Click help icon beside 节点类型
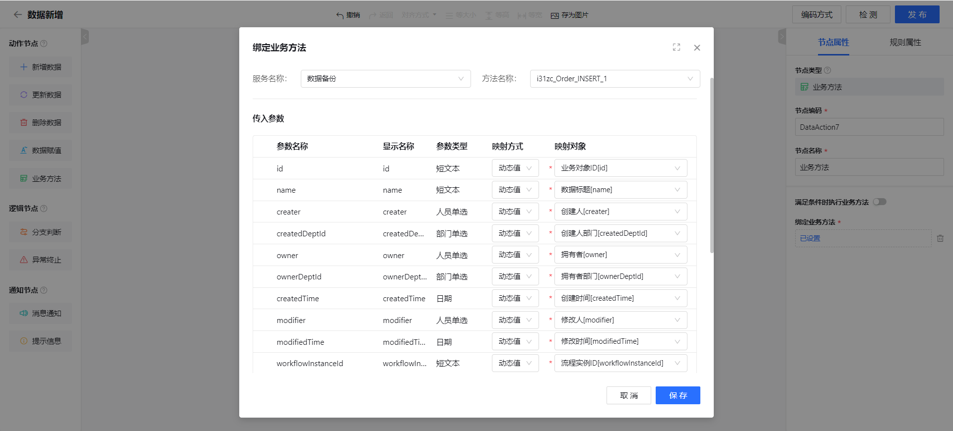 (827, 70)
